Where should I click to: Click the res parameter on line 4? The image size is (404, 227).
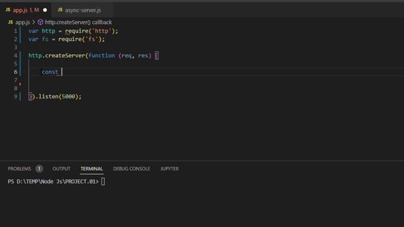coord(143,55)
